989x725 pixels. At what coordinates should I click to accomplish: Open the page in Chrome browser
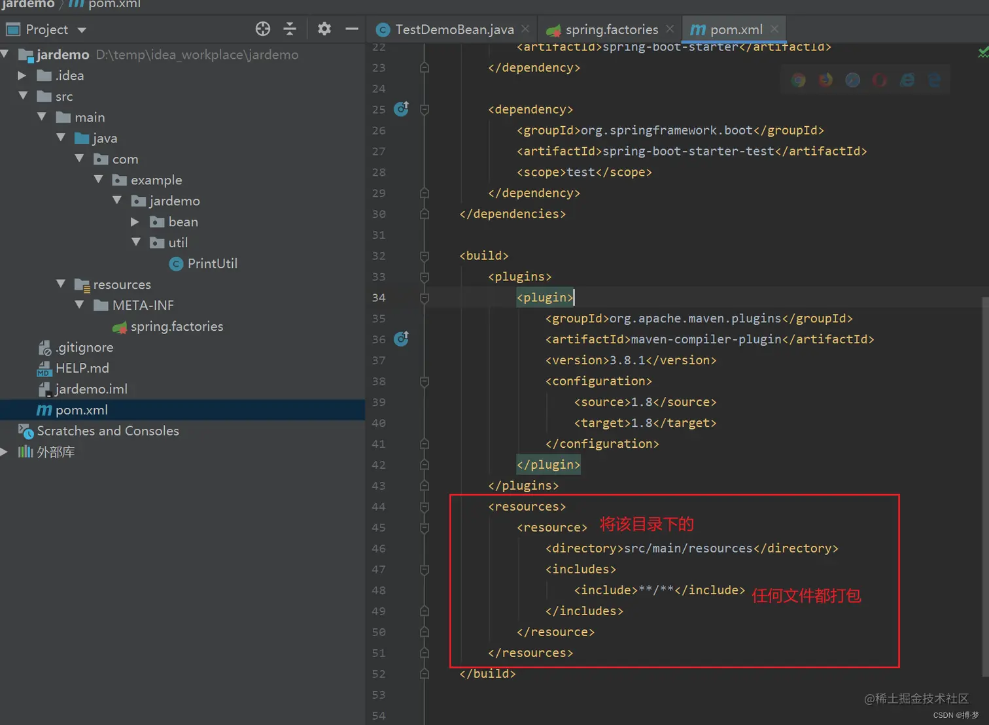click(798, 80)
